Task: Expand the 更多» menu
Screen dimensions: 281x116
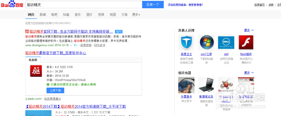Action: tap(136, 15)
